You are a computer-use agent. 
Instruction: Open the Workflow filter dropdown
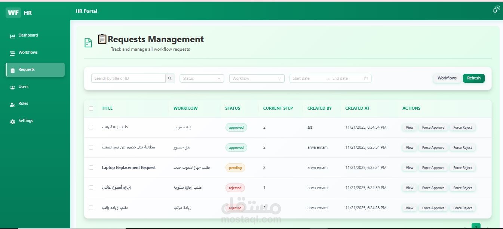click(257, 78)
